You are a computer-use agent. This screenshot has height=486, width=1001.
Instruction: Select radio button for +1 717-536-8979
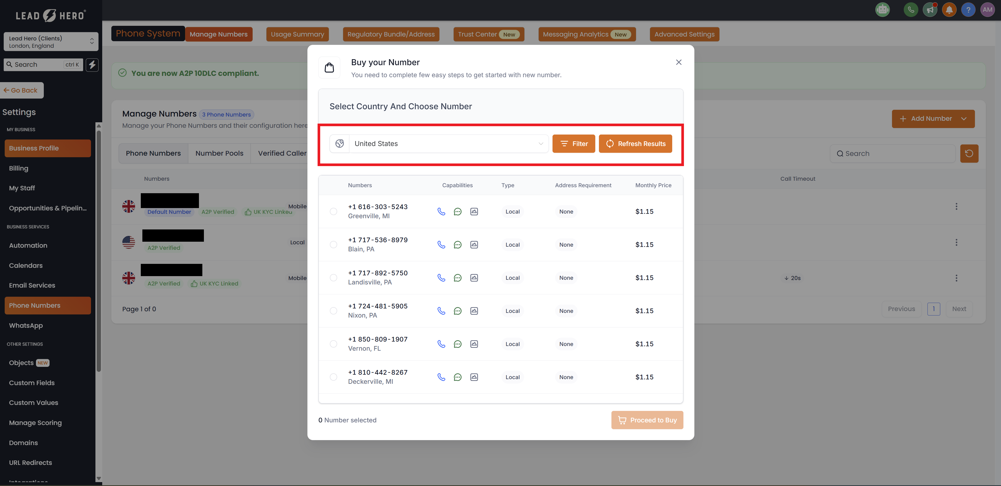pos(333,244)
